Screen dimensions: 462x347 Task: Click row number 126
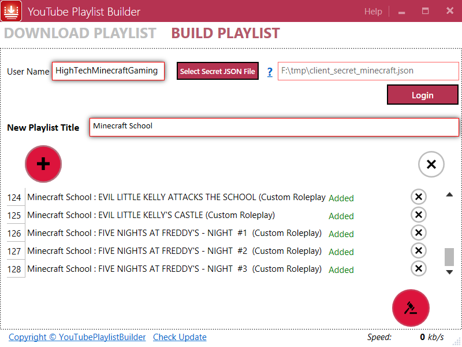(x=14, y=234)
